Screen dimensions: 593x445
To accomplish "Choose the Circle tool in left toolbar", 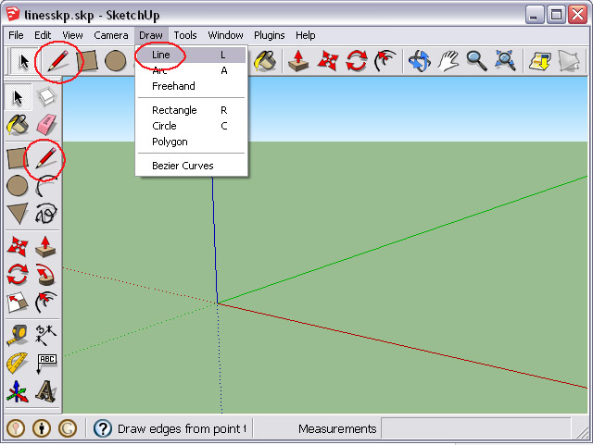I will pyautogui.click(x=18, y=186).
